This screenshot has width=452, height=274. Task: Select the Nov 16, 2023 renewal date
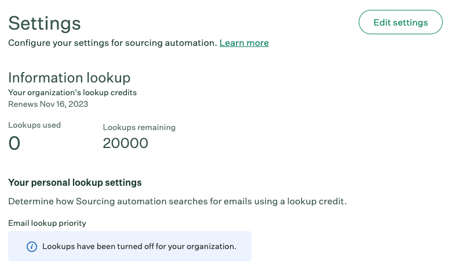(x=64, y=104)
